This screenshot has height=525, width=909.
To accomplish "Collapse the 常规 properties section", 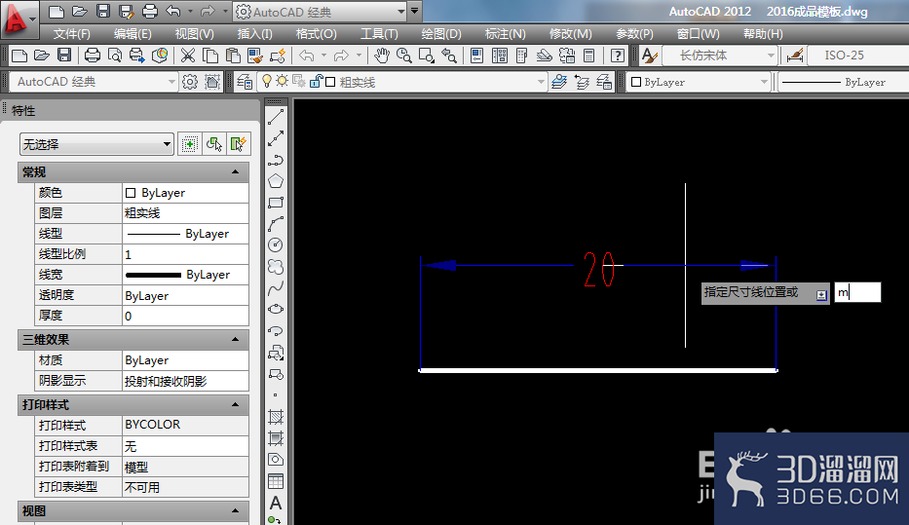I will [x=236, y=171].
